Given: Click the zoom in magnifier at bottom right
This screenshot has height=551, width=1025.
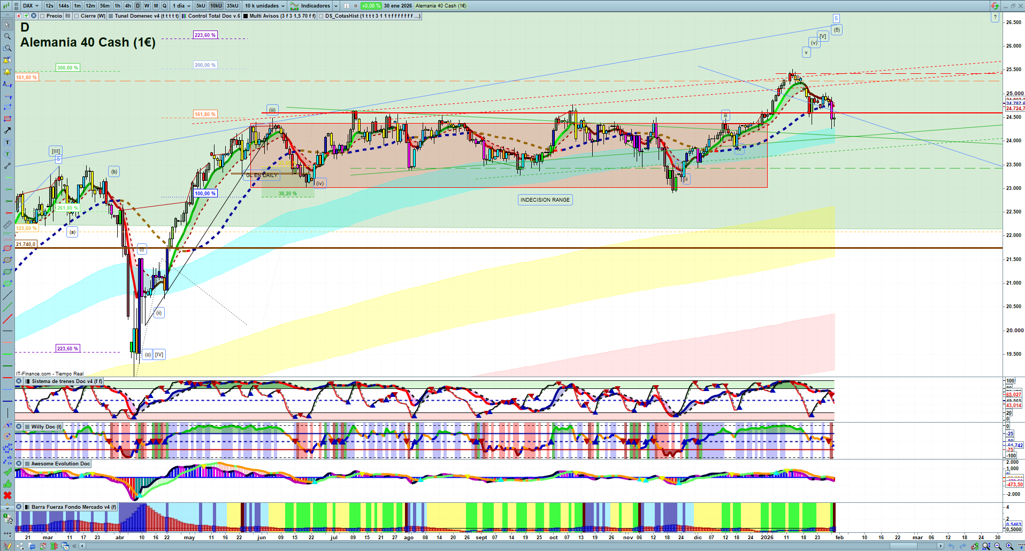Looking at the screenshot, I should pyautogui.click(x=1009, y=546).
